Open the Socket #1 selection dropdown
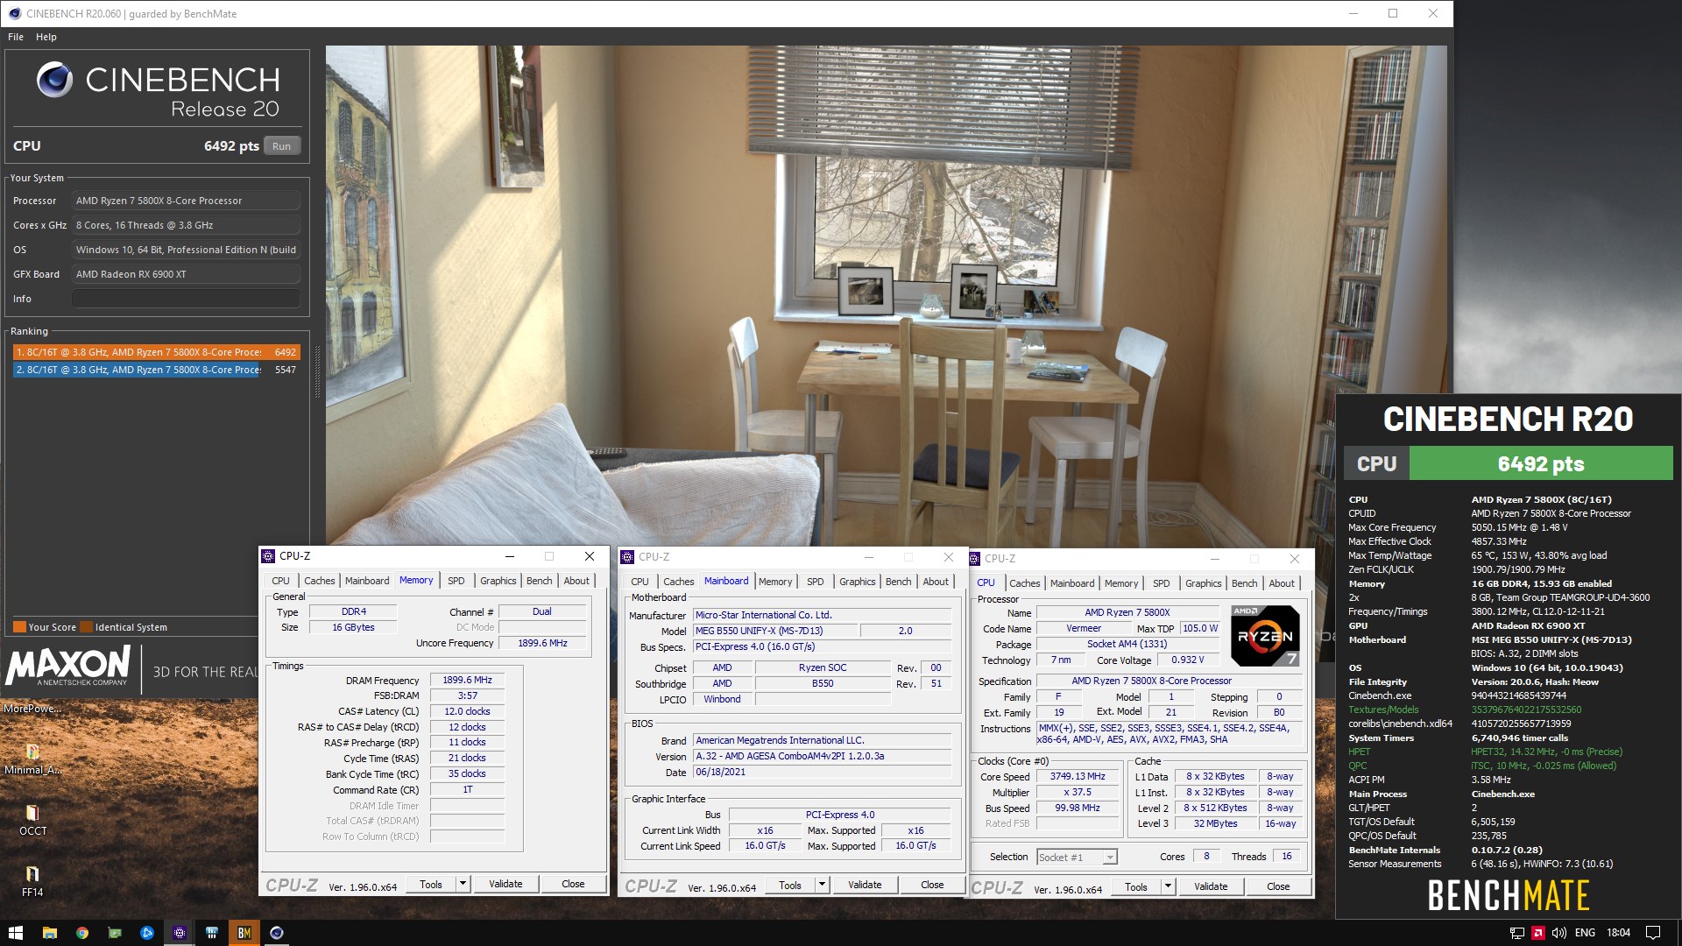Image resolution: width=1682 pixels, height=946 pixels. coord(1077,858)
